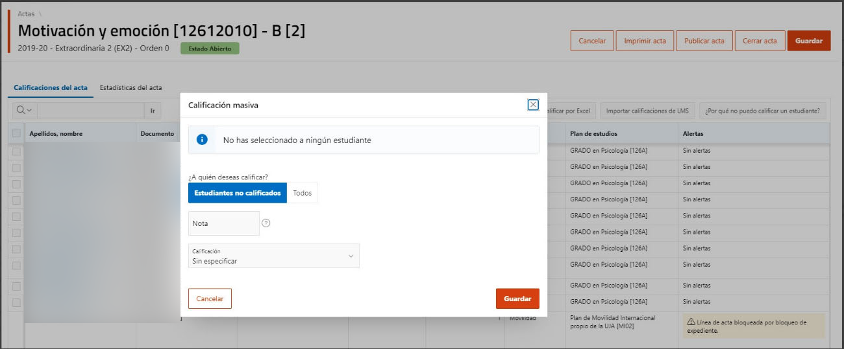
Task: Click Importar calificaciones de LMS button
Action: 647,111
